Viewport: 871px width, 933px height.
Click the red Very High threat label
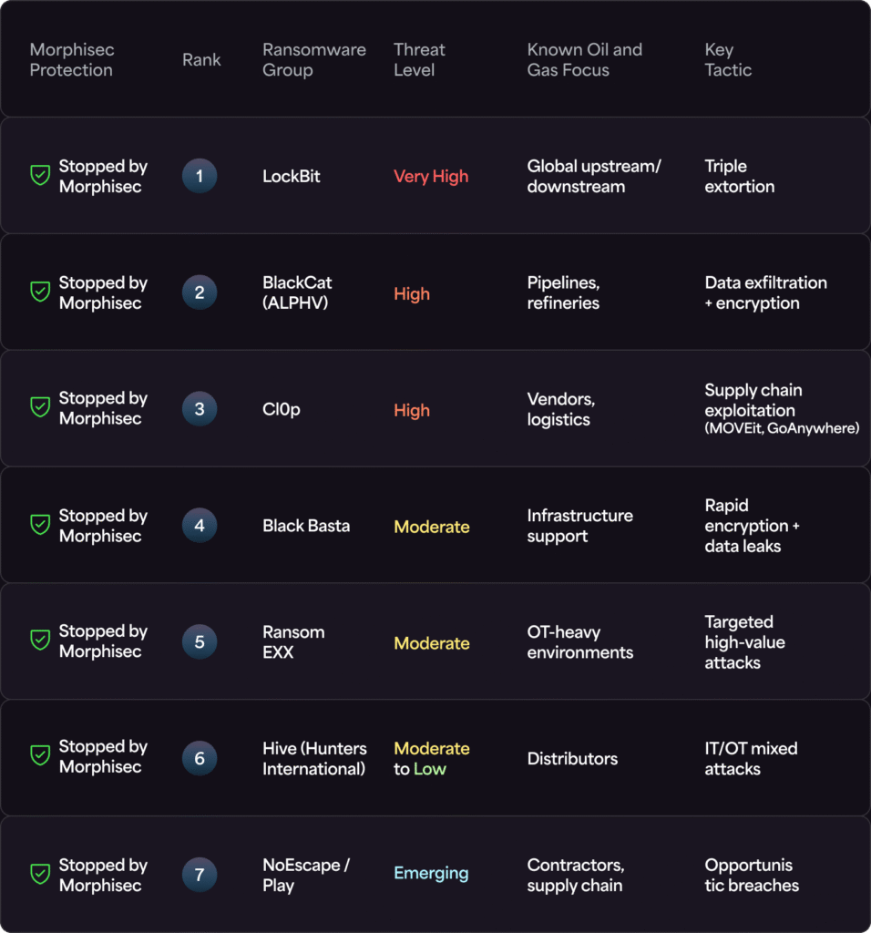click(x=431, y=177)
